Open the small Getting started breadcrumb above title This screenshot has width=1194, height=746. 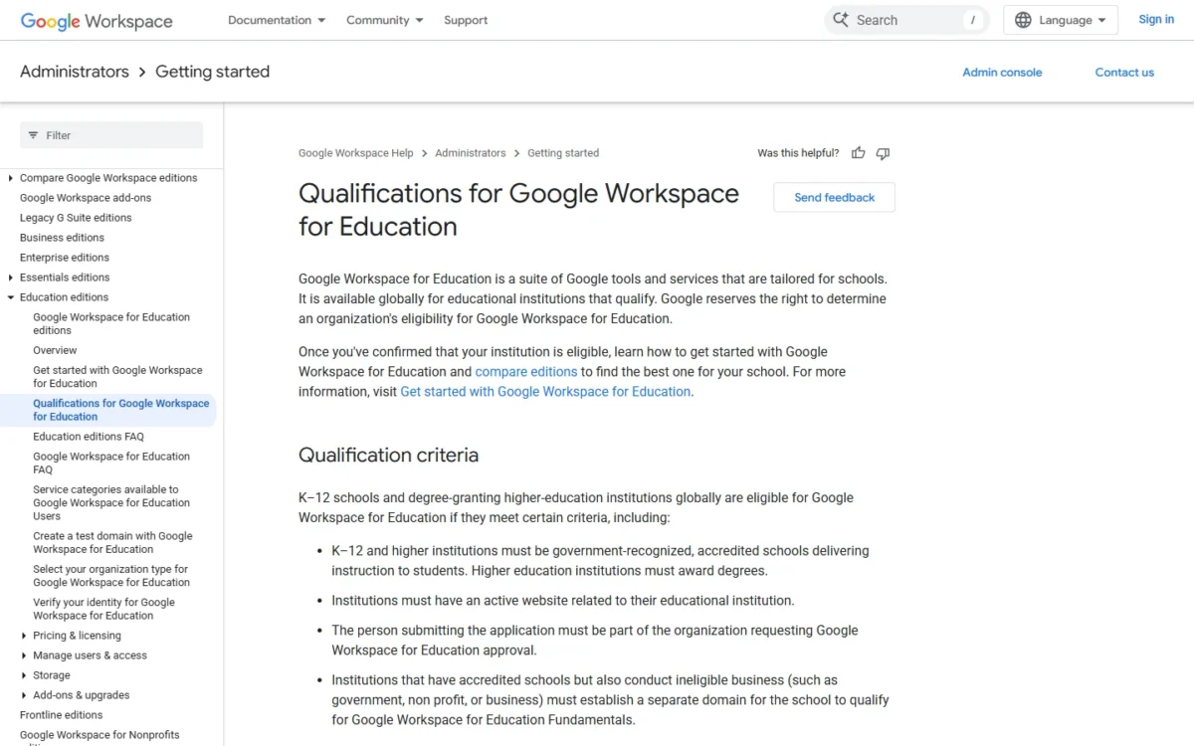563,153
